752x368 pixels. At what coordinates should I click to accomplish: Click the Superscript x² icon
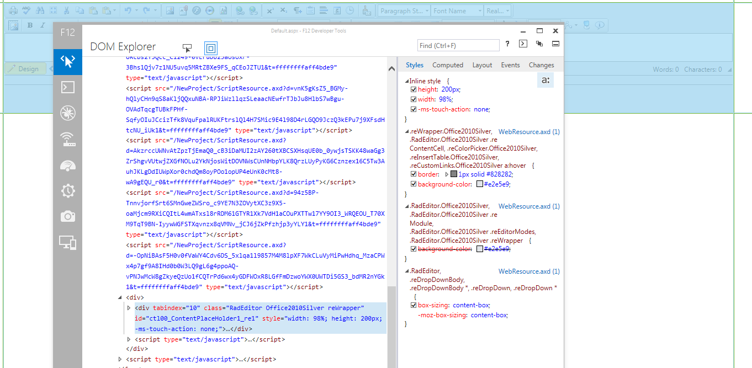tap(270, 10)
